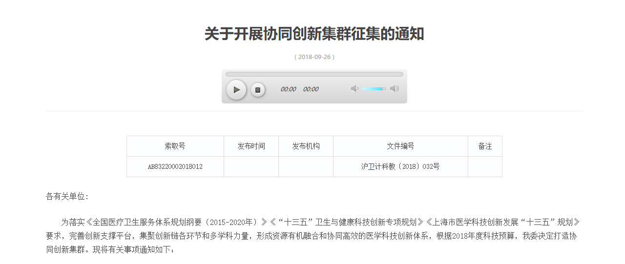Screen dimensions: 625x264
Task: Click the 备注 column header
Action: click(485, 146)
